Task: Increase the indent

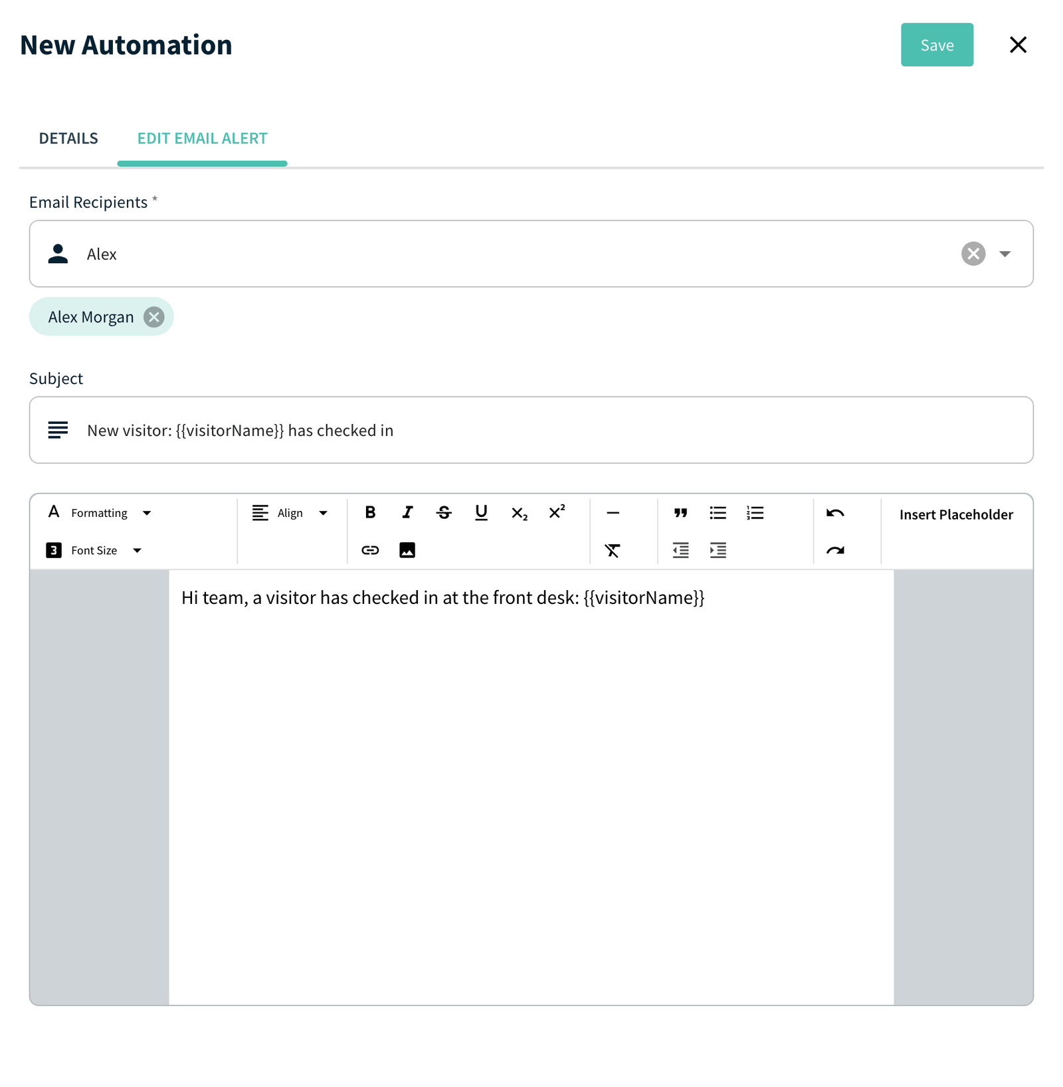Action: click(x=718, y=550)
